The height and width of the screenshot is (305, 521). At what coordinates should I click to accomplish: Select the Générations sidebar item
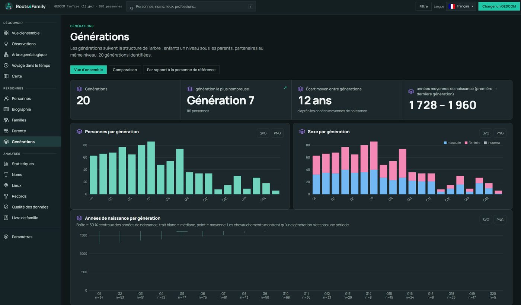coord(30,142)
